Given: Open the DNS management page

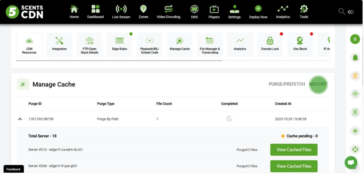Looking at the screenshot, I should tap(194, 12).
